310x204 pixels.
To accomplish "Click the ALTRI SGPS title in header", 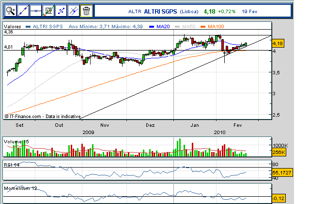I will (x=160, y=12).
